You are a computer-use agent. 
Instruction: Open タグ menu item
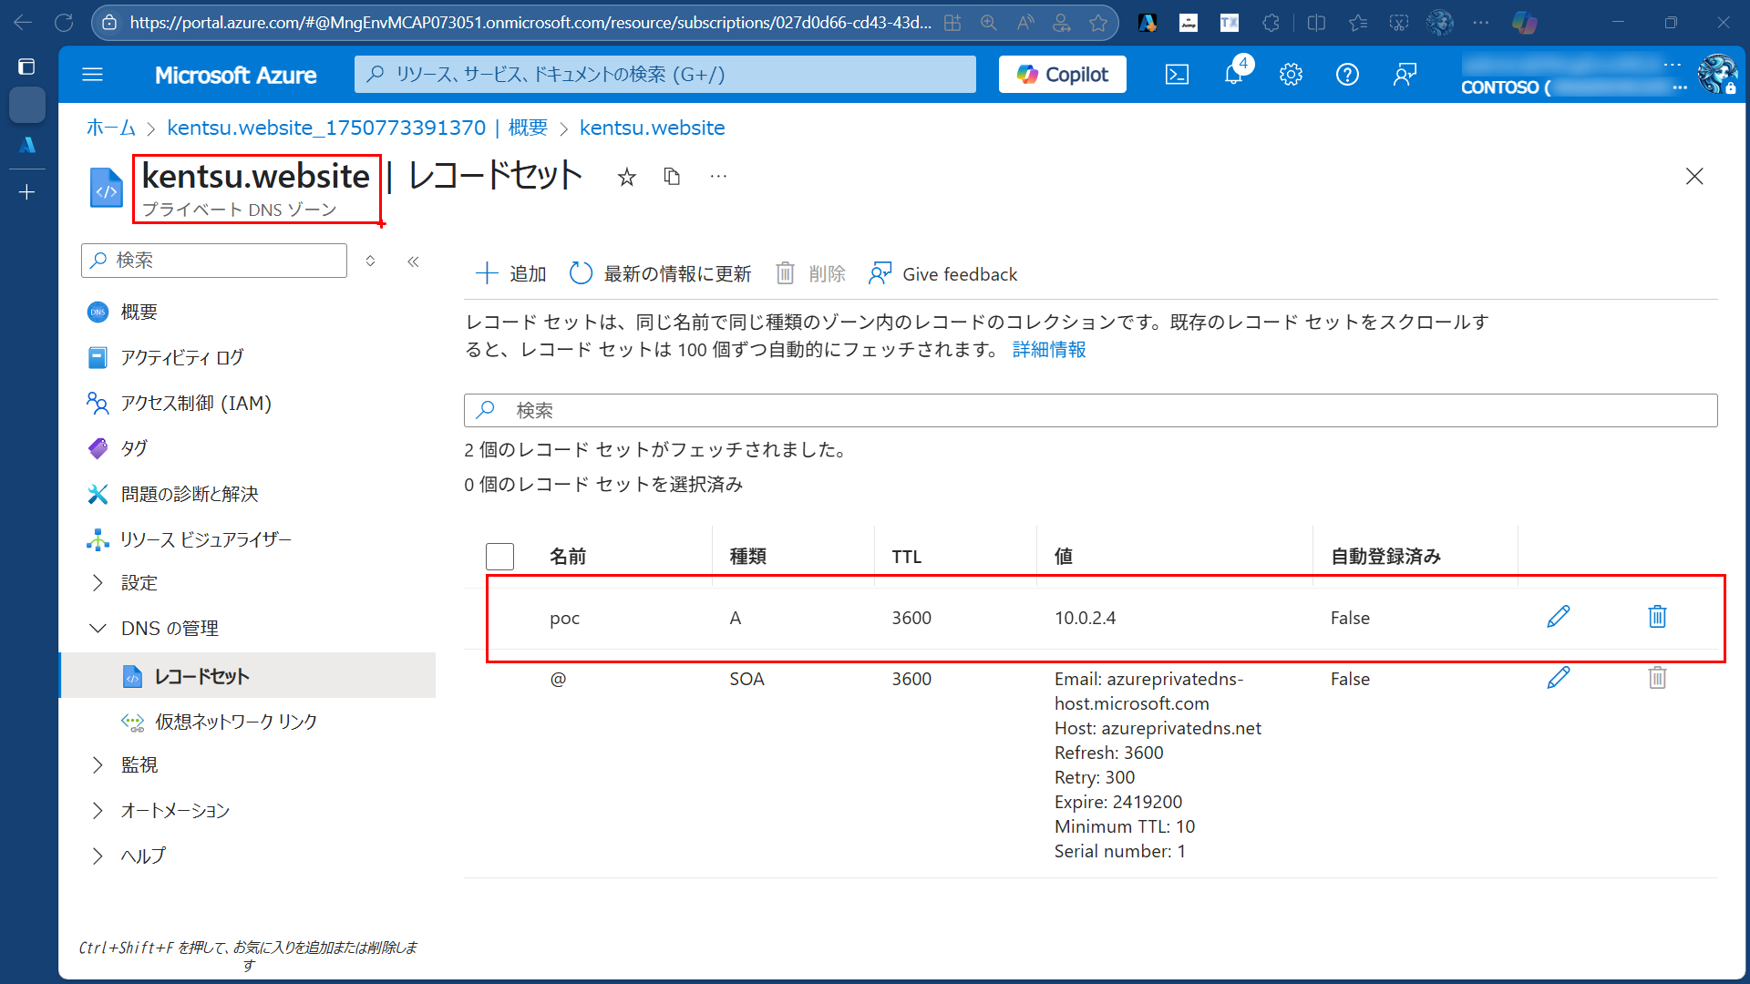point(134,448)
